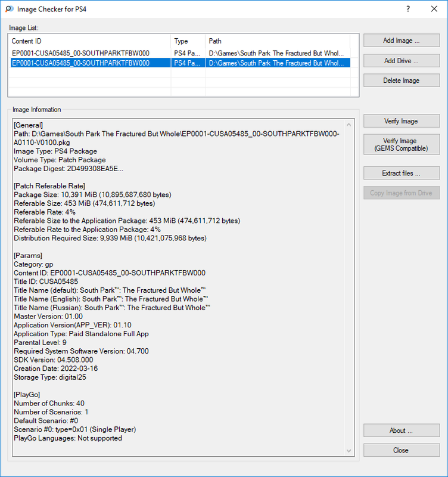Click the highlighted row's PS4 Pa... type cell
The image size is (448, 477).
187,63
